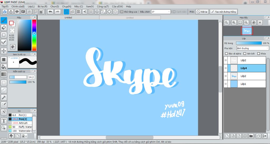Open the color palette icon in the Màu panel
This screenshot has height=144, width=270.
[13, 47]
